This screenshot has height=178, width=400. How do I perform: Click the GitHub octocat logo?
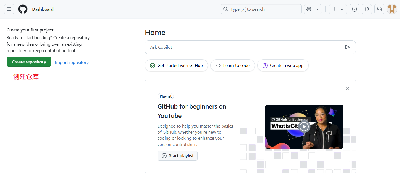point(23,9)
